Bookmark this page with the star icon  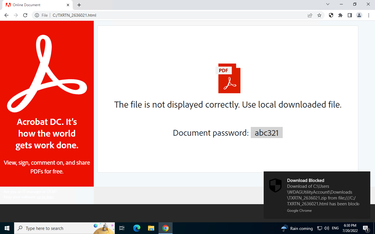(x=319, y=15)
